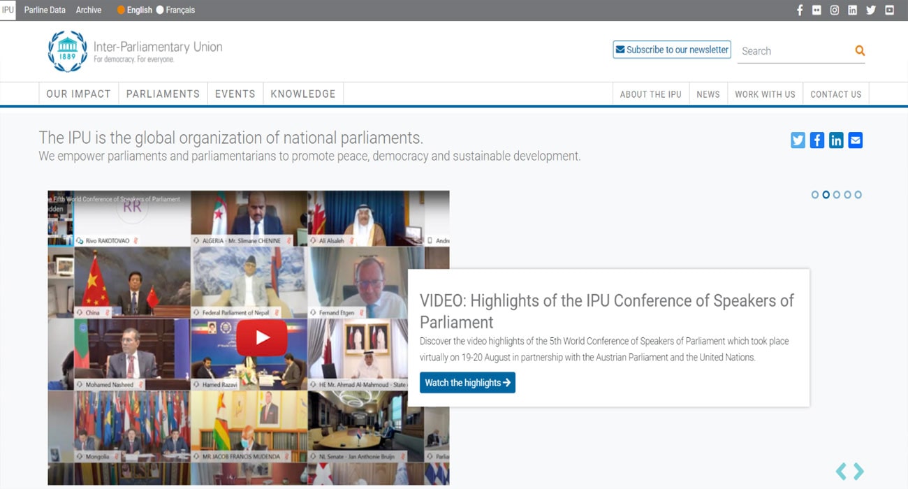This screenshot has width=908, height=489.
Task: Click the Inter-Parliamentary Union logo
Action: 135,51
